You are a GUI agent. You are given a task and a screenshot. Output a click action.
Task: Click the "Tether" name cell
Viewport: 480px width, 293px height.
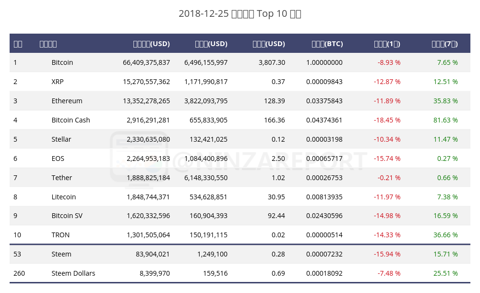coord(61,178)
